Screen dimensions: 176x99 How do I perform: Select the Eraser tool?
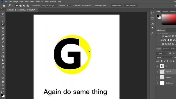[3, 53]
